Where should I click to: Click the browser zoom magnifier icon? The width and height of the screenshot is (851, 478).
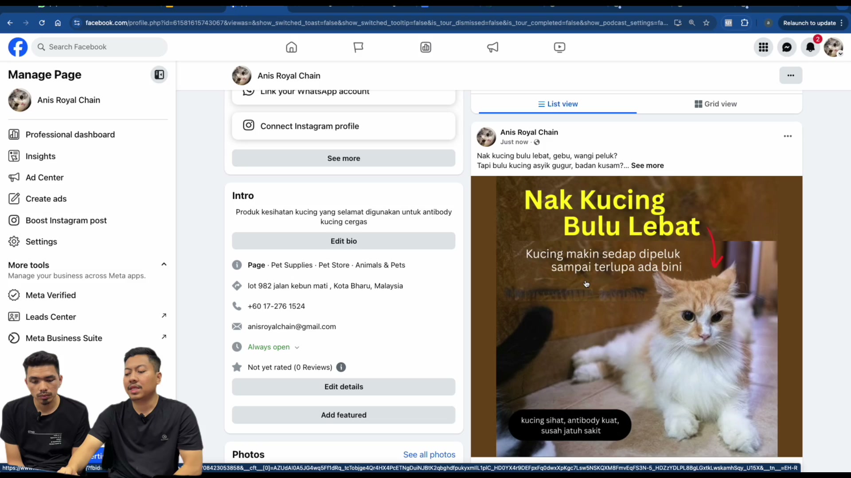[692, 23]
